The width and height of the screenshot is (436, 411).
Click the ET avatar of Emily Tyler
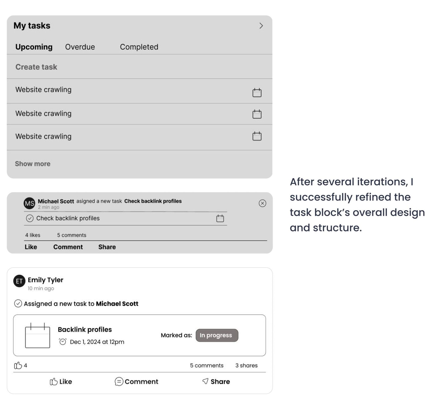point(19,281)
